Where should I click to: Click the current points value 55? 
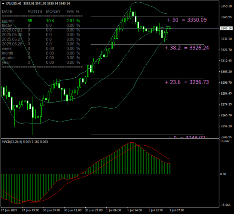pyautogui.click(x=30, y=21)
